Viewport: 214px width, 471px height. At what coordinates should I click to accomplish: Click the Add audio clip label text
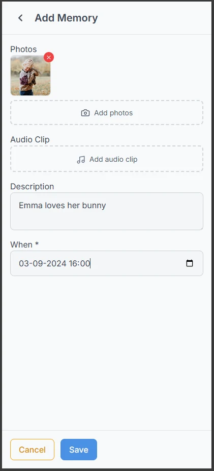point(113,159)
